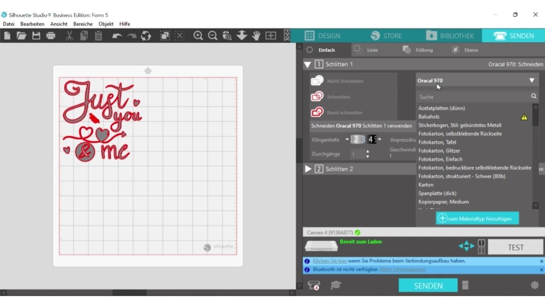The height and width of the screenshot is (306, 545).
Task: Select the Just you & me design
Action: click(102, 122)
